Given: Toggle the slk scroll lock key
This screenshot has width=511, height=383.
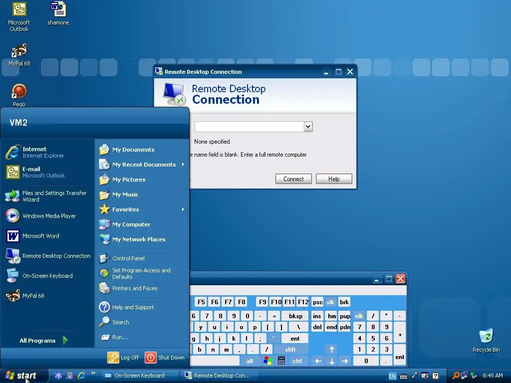Looking at the screenshot, I should [330, 302].
